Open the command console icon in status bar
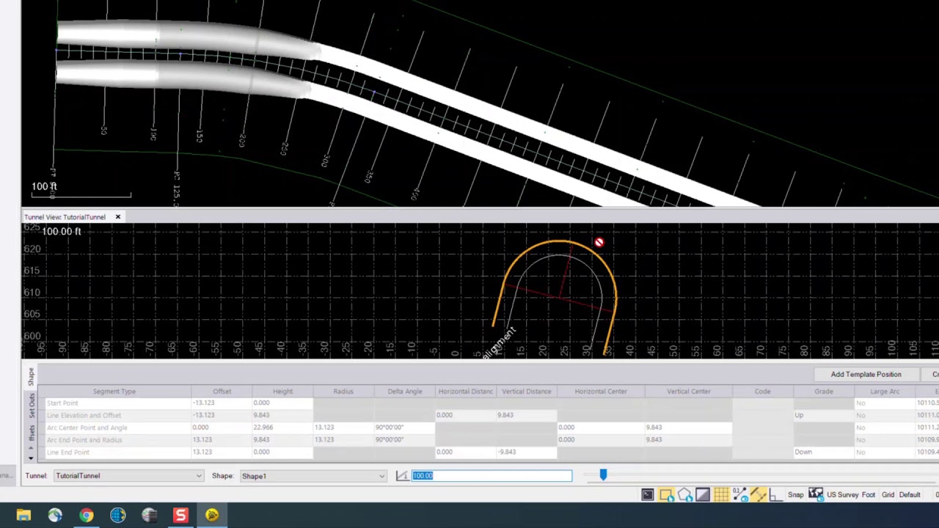Viewport: 939px width, 528px height. [x=648, y=495]
